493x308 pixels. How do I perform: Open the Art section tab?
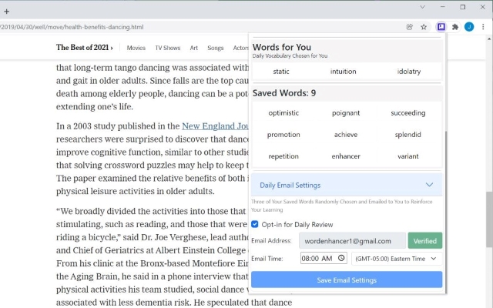tap(193, 48)
